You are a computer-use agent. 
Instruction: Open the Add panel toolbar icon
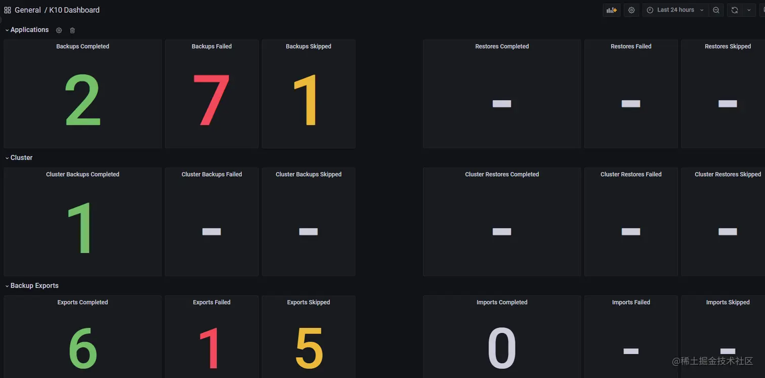click(612, 10)
